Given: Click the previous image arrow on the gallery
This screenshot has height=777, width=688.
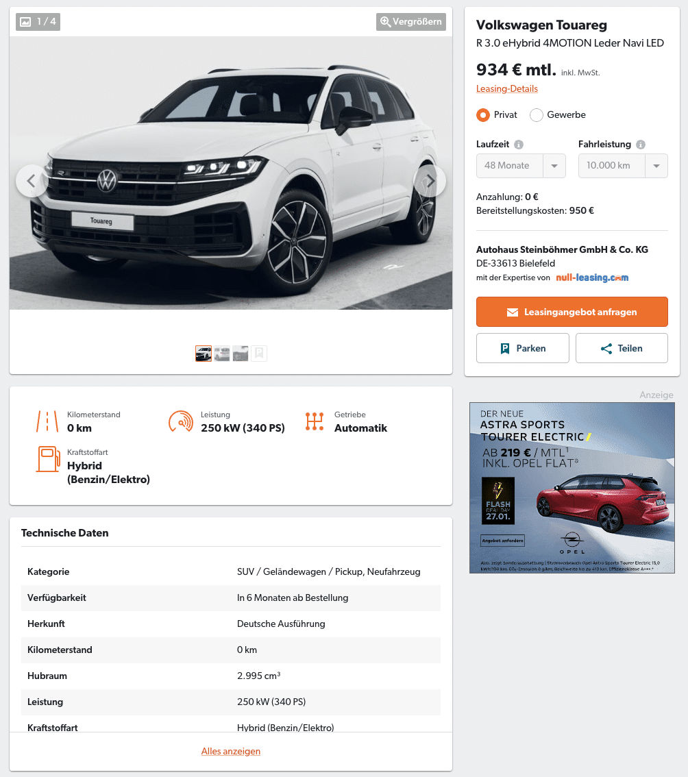Looking at the screenshot, I should [x=32, y=181].
